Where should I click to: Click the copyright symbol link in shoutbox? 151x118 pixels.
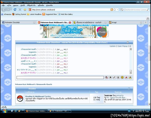(x=130, y=46)
